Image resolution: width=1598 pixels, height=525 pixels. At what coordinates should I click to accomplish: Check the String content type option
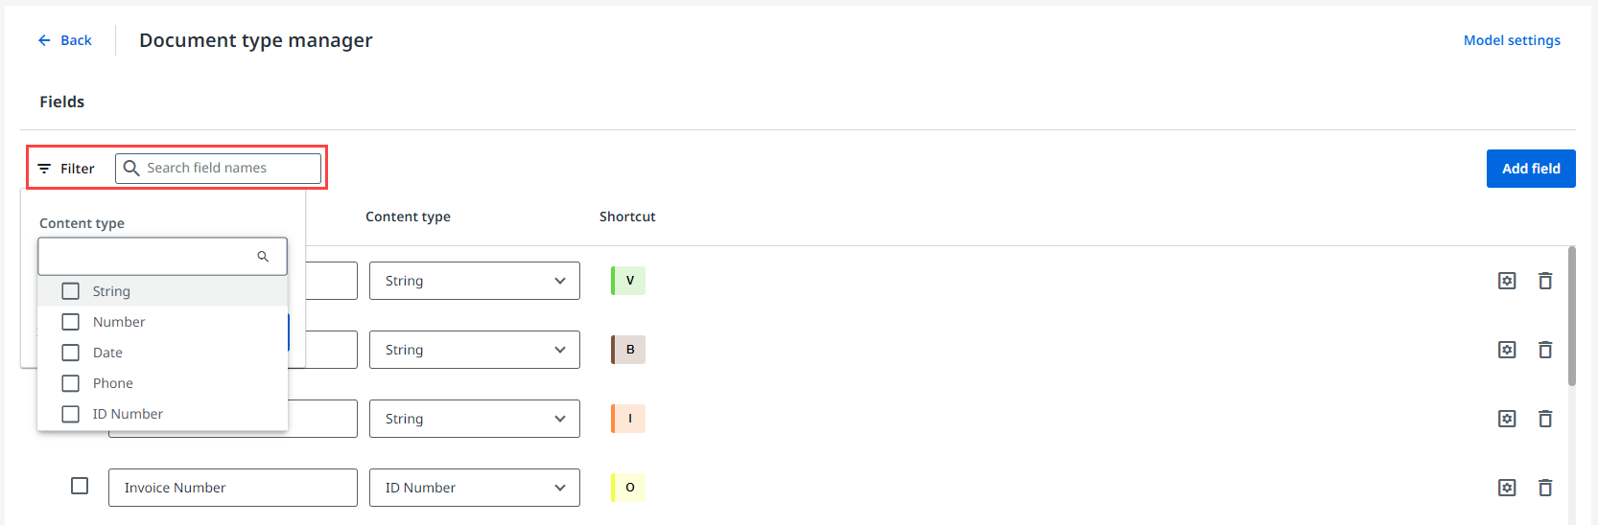[71, 291]
